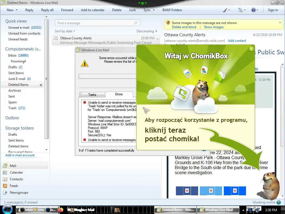Click the Add contact link
The height and width of the screenshot is (214, 285).
point(237,41)
